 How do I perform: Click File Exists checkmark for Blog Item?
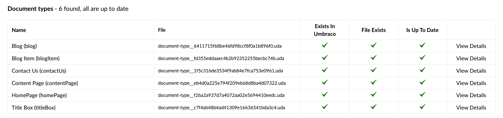point(373,58)
